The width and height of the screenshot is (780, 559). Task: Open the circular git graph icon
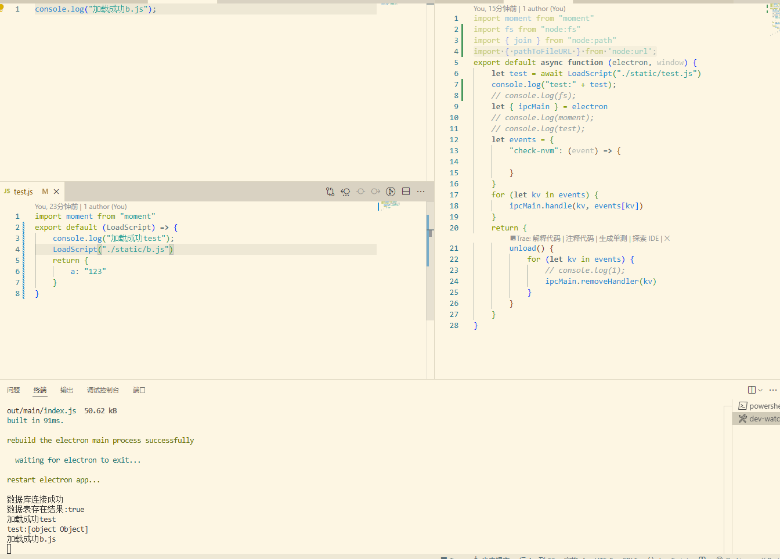391,192
